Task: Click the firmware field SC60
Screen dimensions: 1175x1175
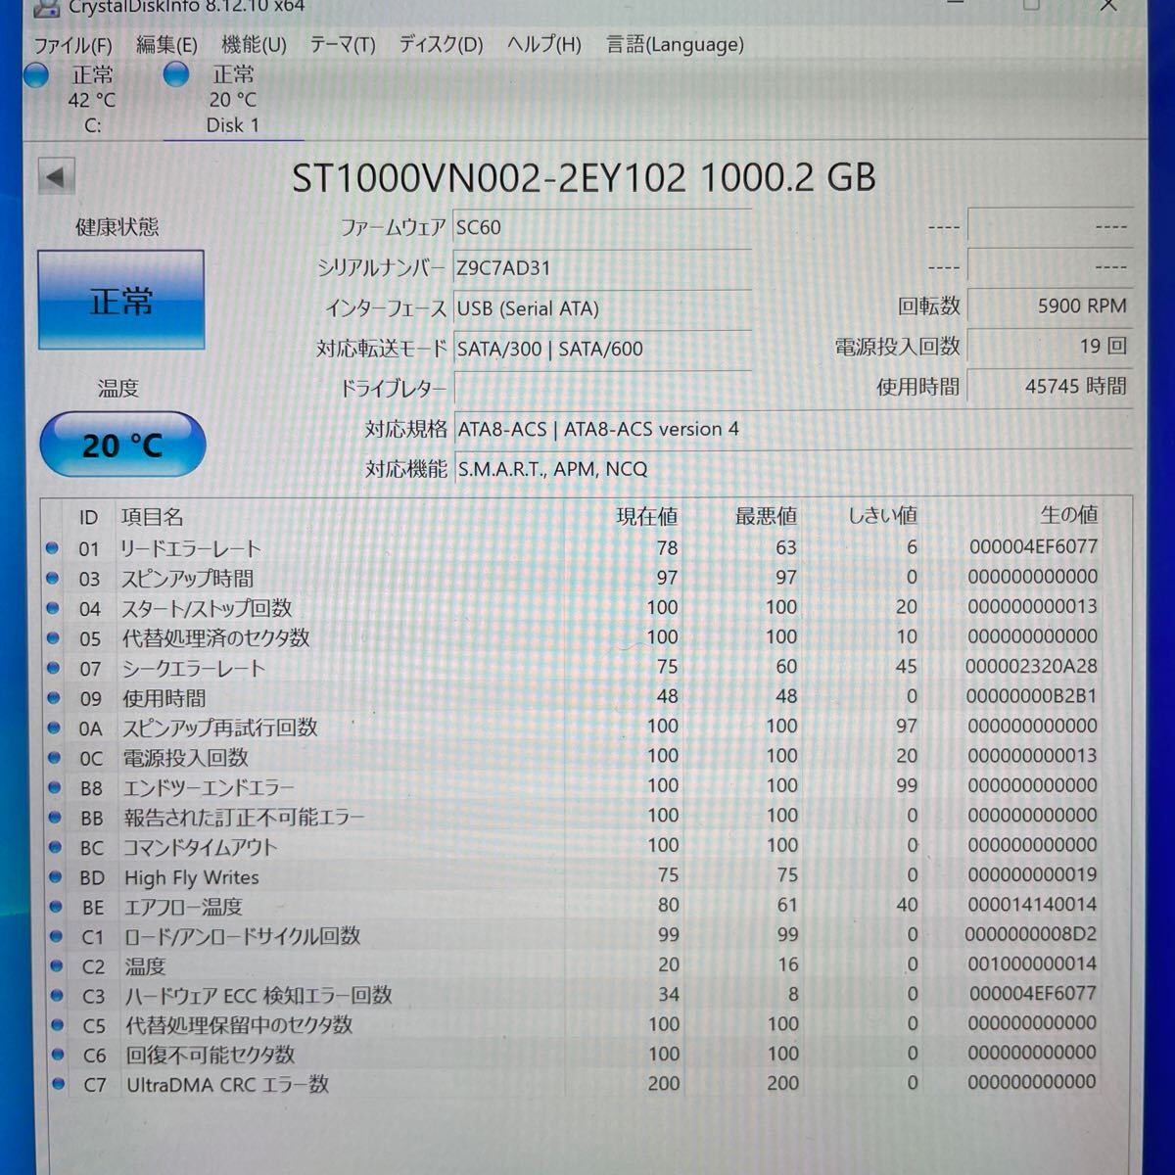Action: point(602,227)
